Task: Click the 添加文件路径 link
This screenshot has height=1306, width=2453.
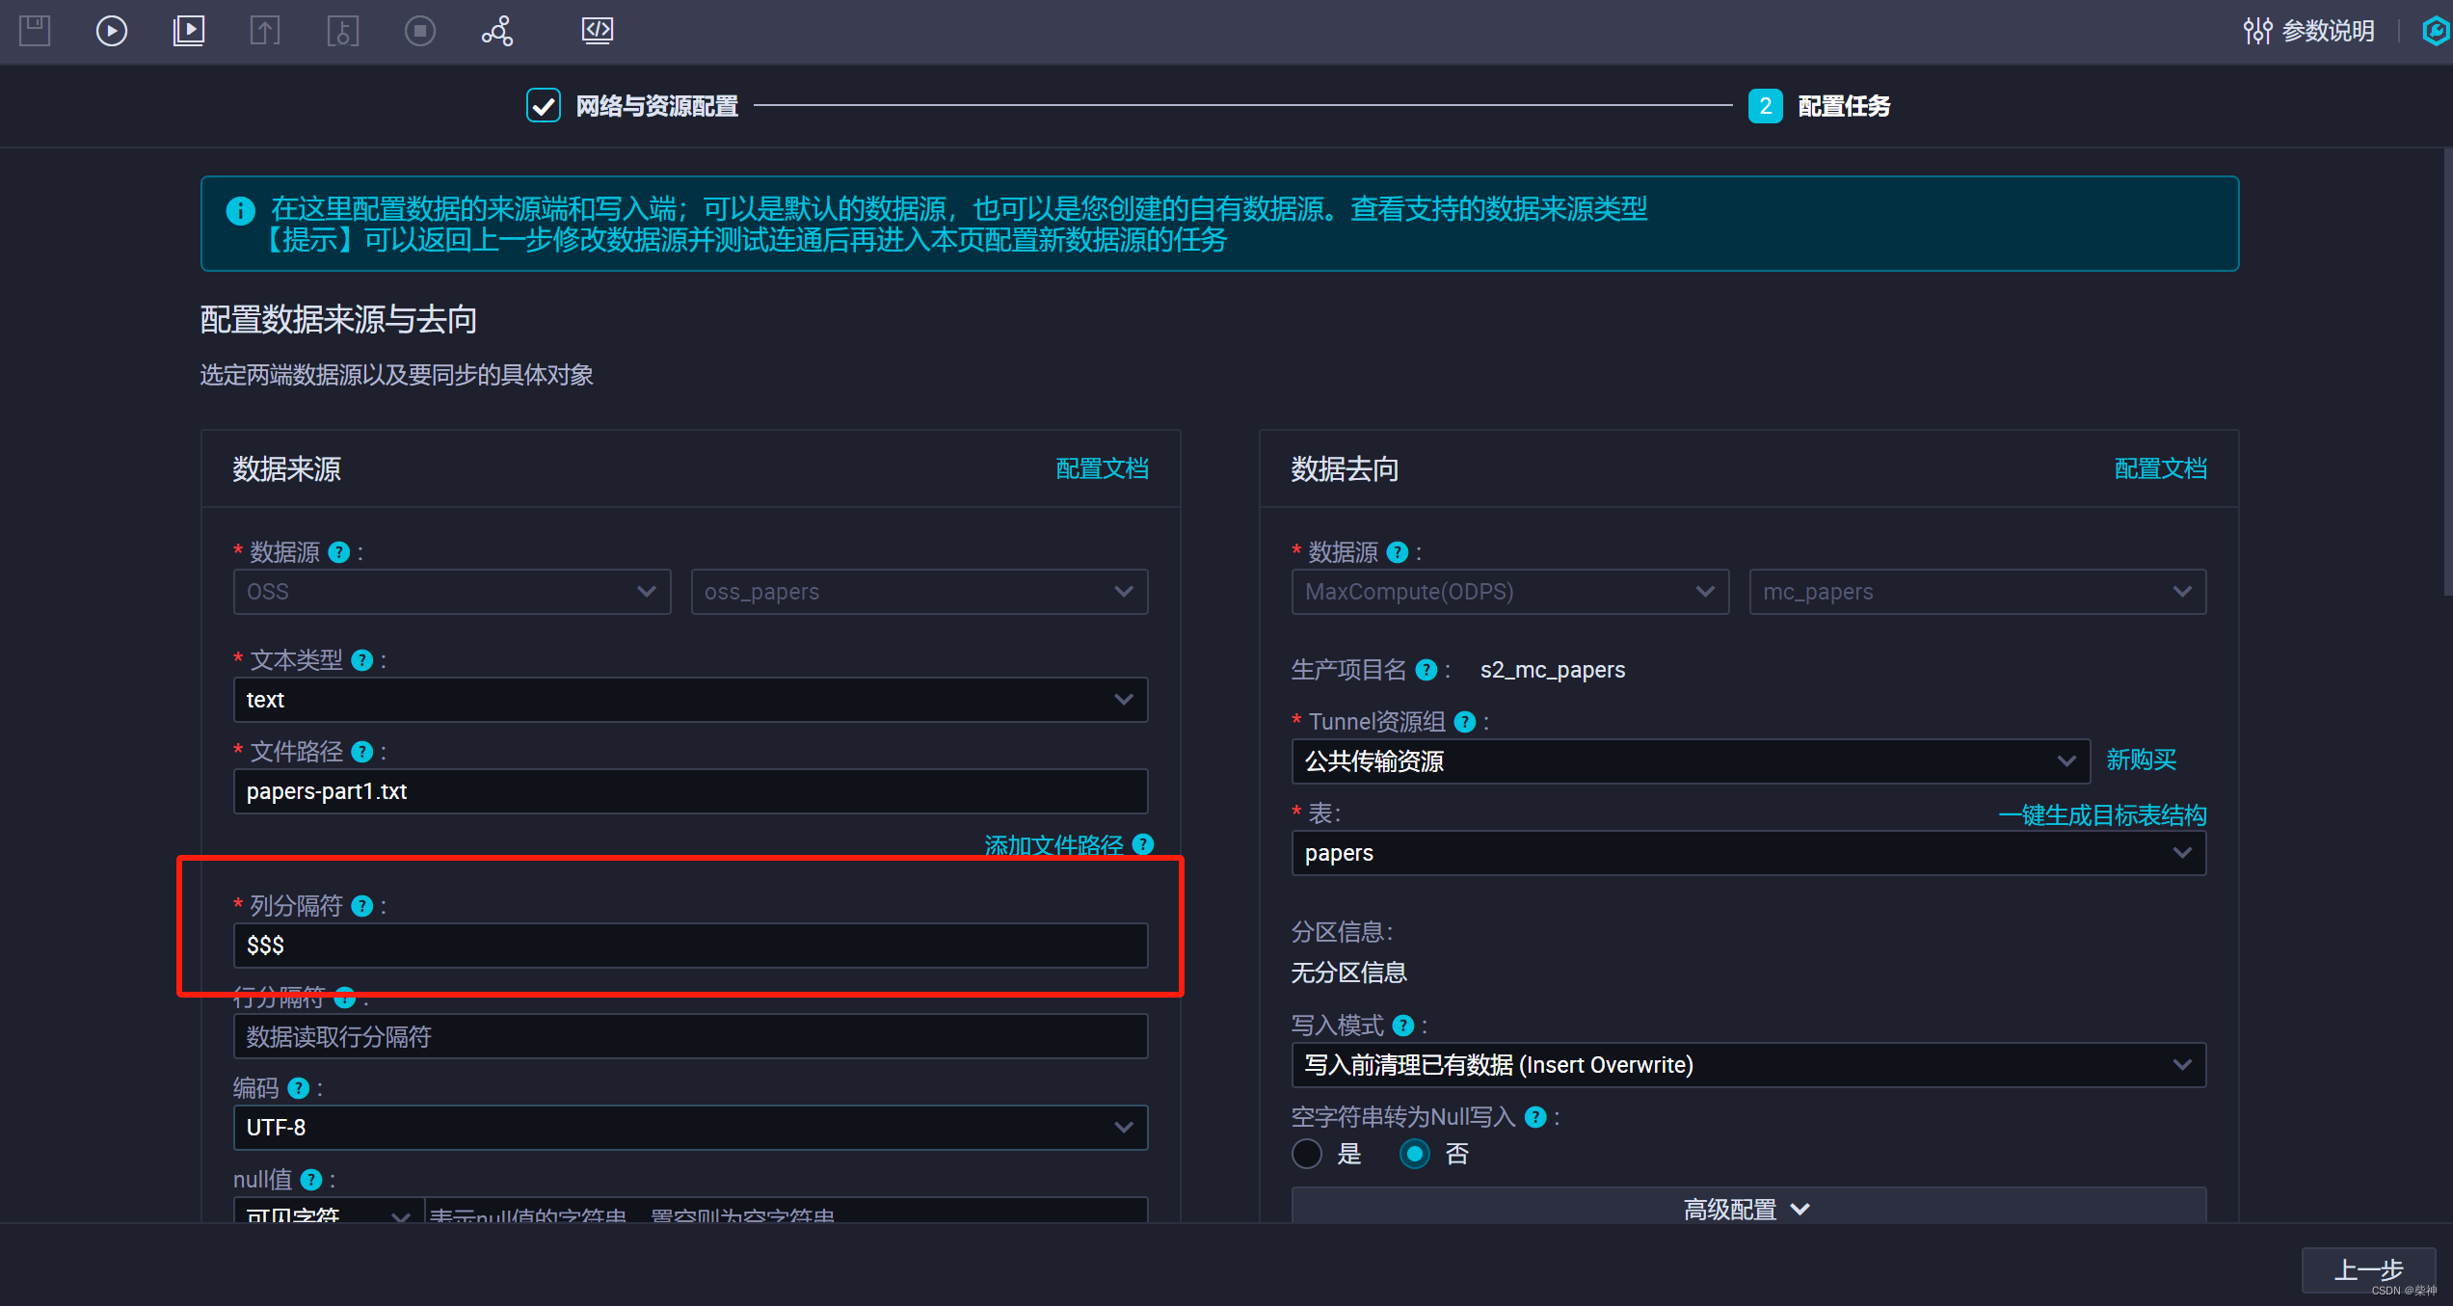Action: tap(1053, 845)
